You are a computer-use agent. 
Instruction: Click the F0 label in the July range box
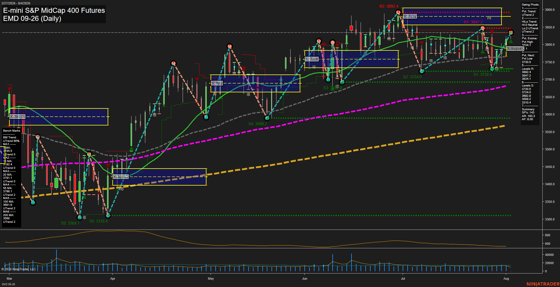pos(489,18)
